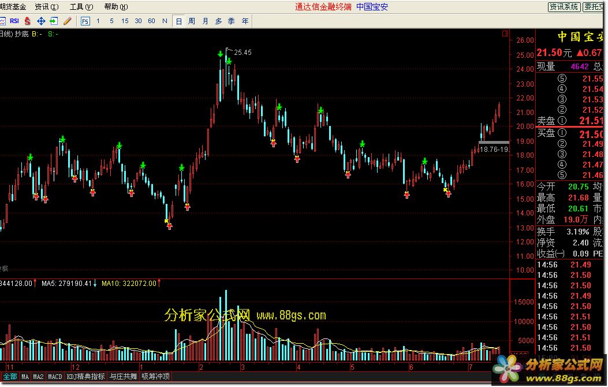Viewport: 608px width, 387px height.
Task: Click the 换手 value 3.19%
Action: coord(578,232)
